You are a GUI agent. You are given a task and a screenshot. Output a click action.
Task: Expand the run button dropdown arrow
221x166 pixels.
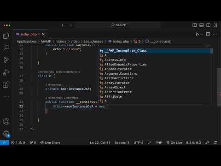pyautogui.click(x=202, y=34)
